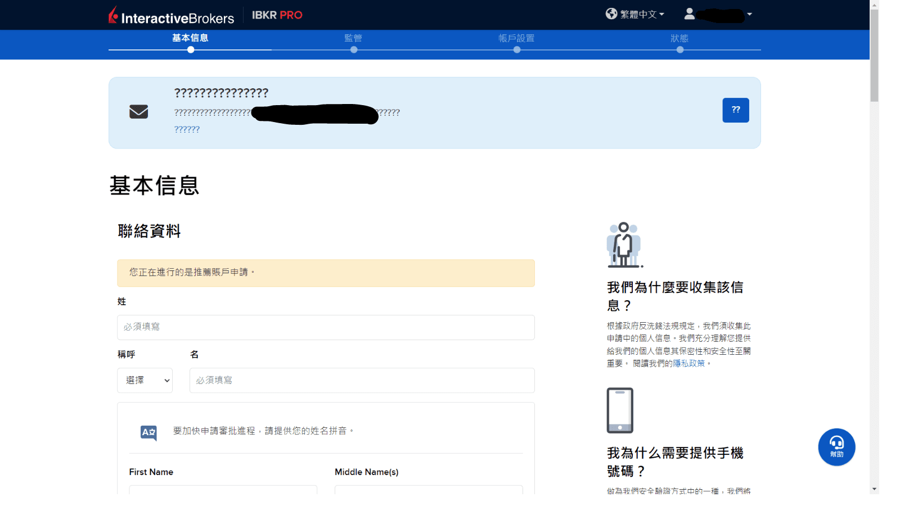The height and width of the screenshot is (506, 900).
Task: Click the blue button in the email banner
Action: [736, 110]
